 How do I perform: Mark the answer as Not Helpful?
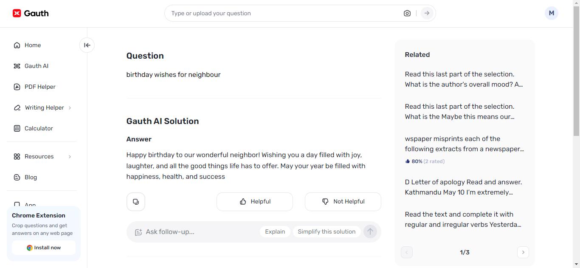[x=343, y=202]
